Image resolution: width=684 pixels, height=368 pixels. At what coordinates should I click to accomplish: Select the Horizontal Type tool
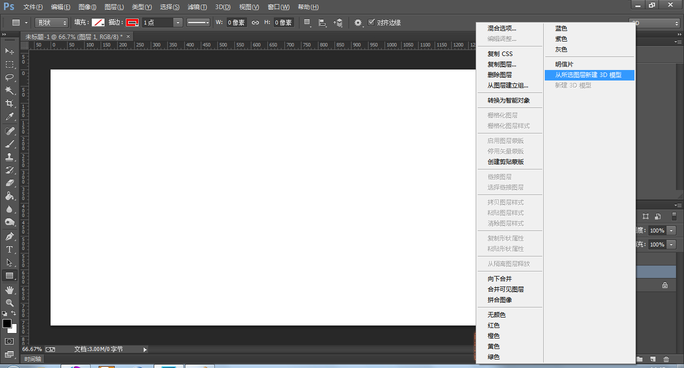[10, 249]
